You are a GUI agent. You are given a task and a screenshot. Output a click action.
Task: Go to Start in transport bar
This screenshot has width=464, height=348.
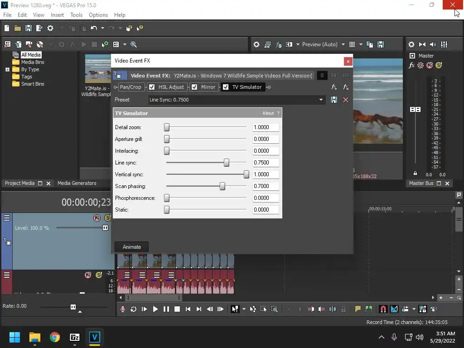click(x=188, y=309)
